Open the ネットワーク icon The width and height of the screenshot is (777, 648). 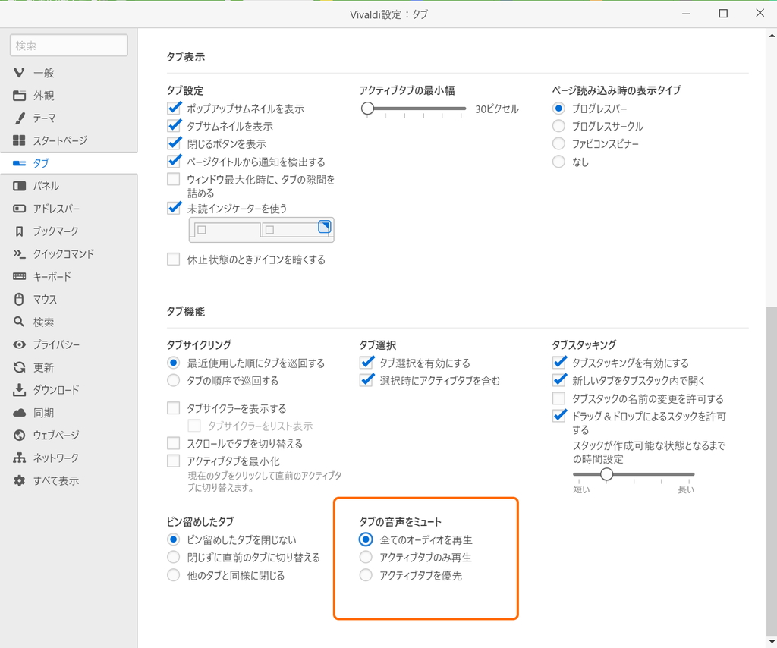19,458
